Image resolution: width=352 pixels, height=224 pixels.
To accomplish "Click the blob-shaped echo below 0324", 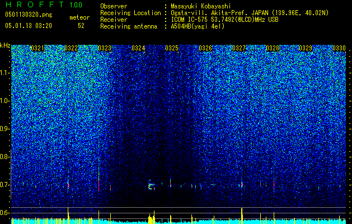I will coord(152,185).
